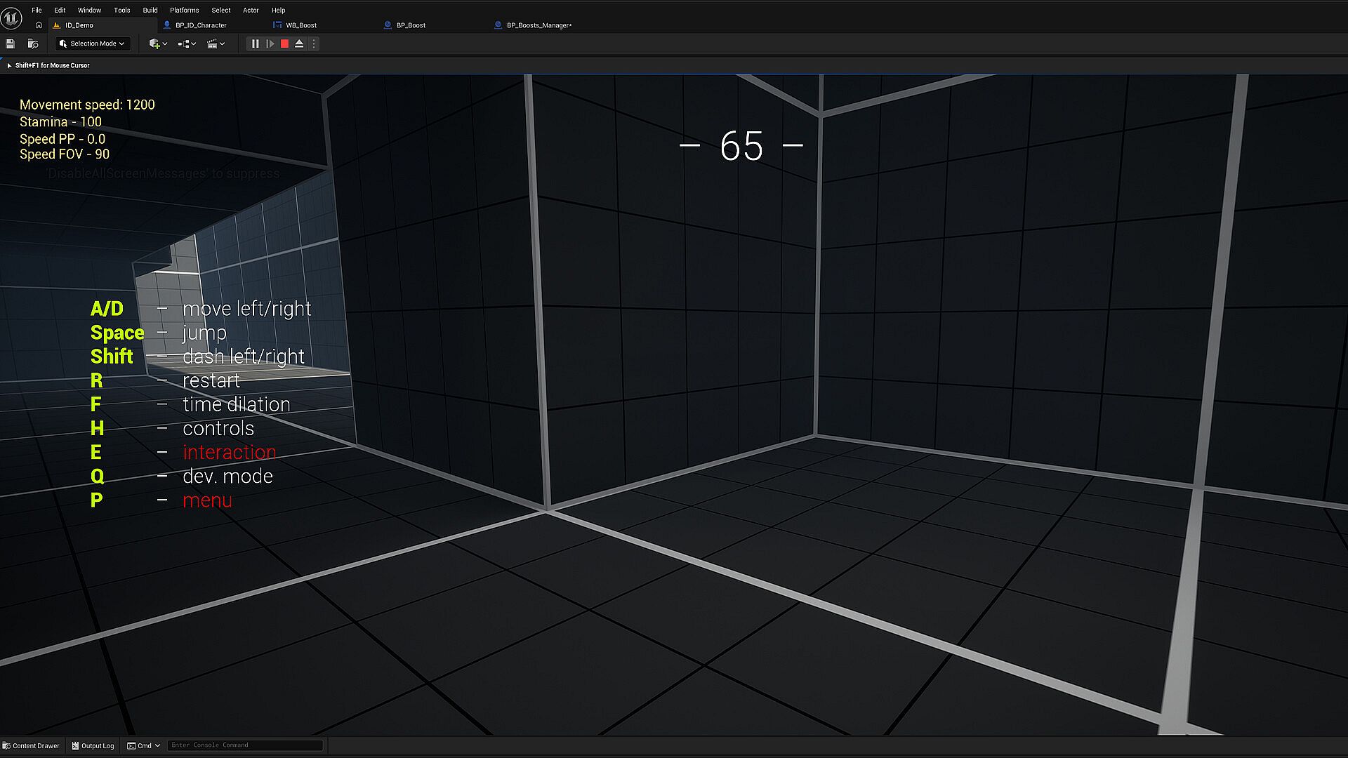This screenshot has width=1348, height=758.
Task: Switch to the BP_Boosts_Manager tab
Action: click(x=539, y=25)
